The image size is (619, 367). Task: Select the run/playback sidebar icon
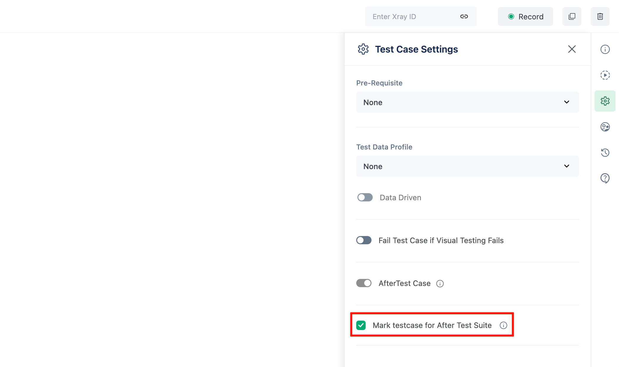[x=605, y=75]
